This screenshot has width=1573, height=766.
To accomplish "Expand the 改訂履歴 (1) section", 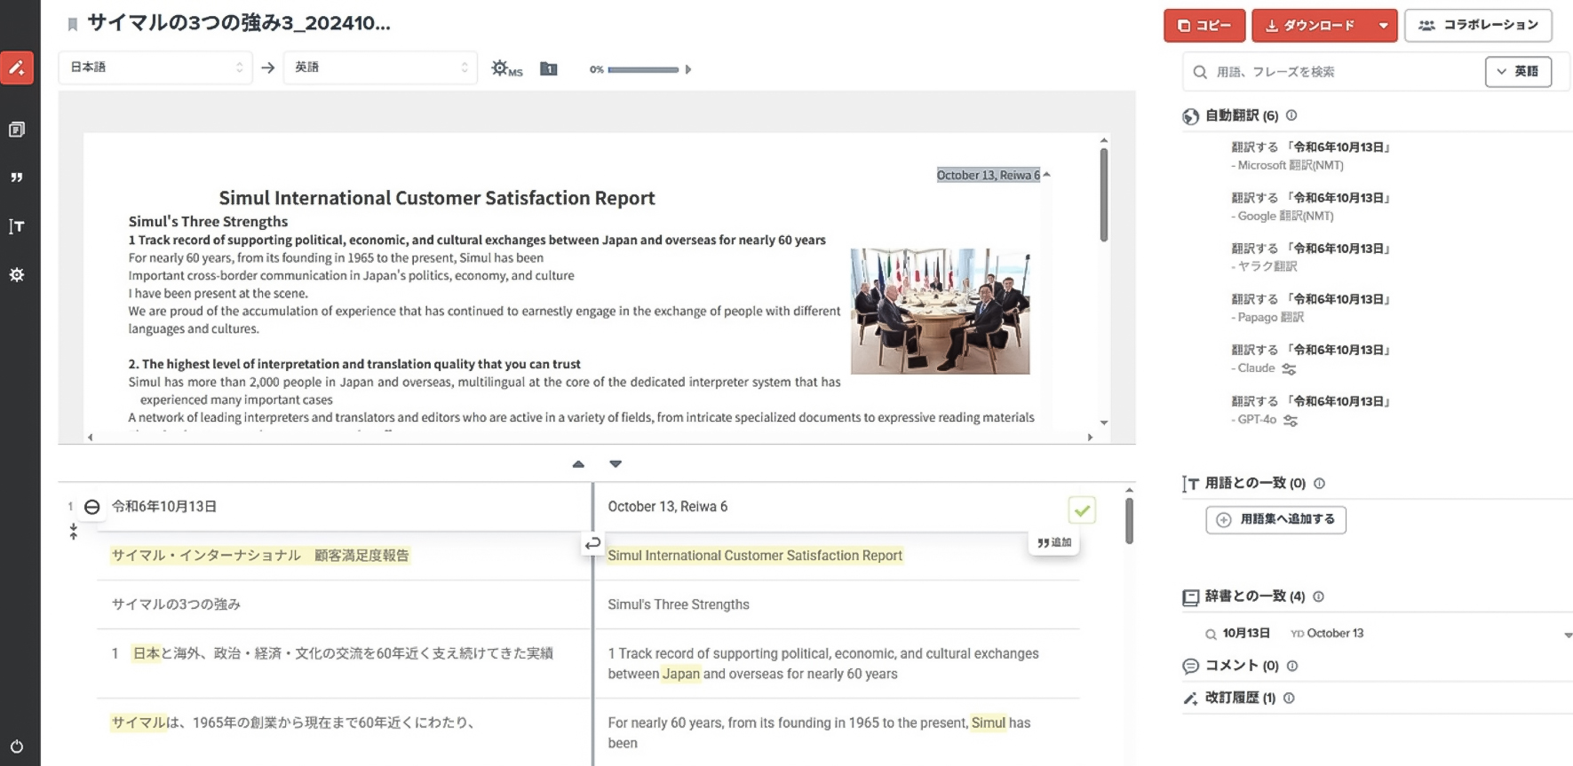I will pos(1239,699).
